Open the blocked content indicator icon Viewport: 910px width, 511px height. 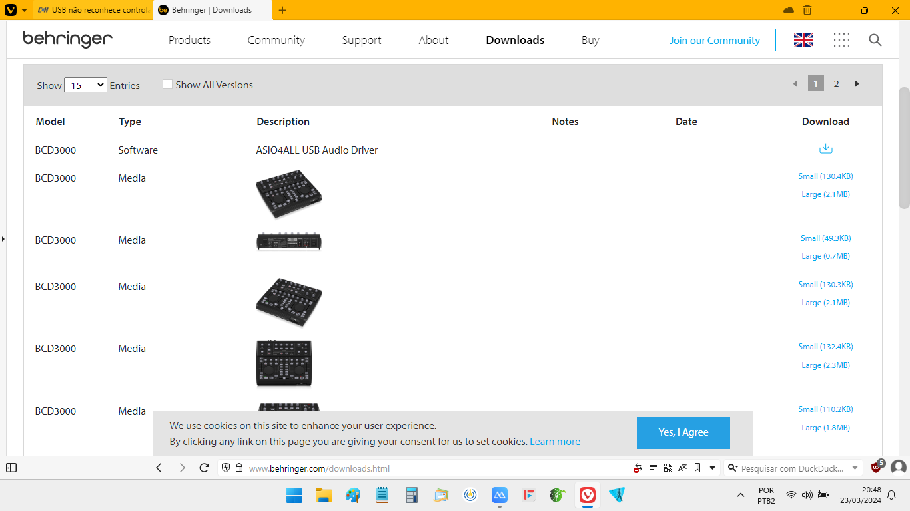(x=638, y=468)
